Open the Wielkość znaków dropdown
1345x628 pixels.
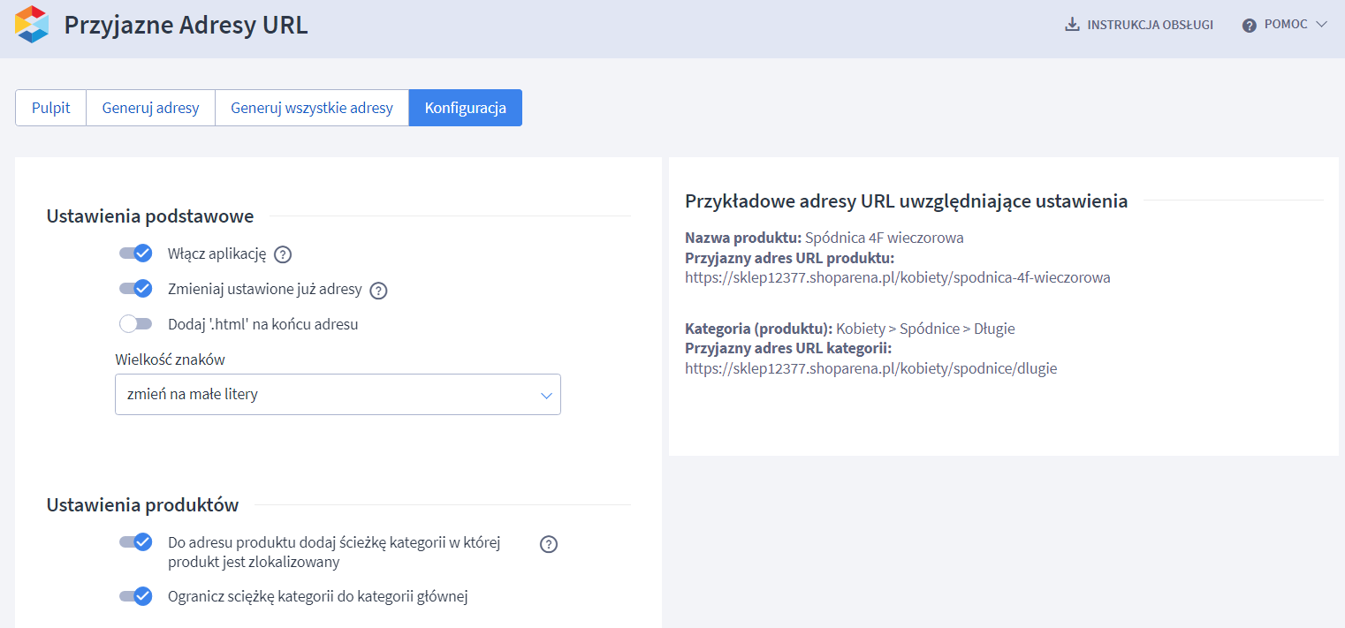coord(338,394)
